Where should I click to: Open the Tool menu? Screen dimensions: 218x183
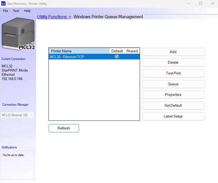(x=16, y=11)
